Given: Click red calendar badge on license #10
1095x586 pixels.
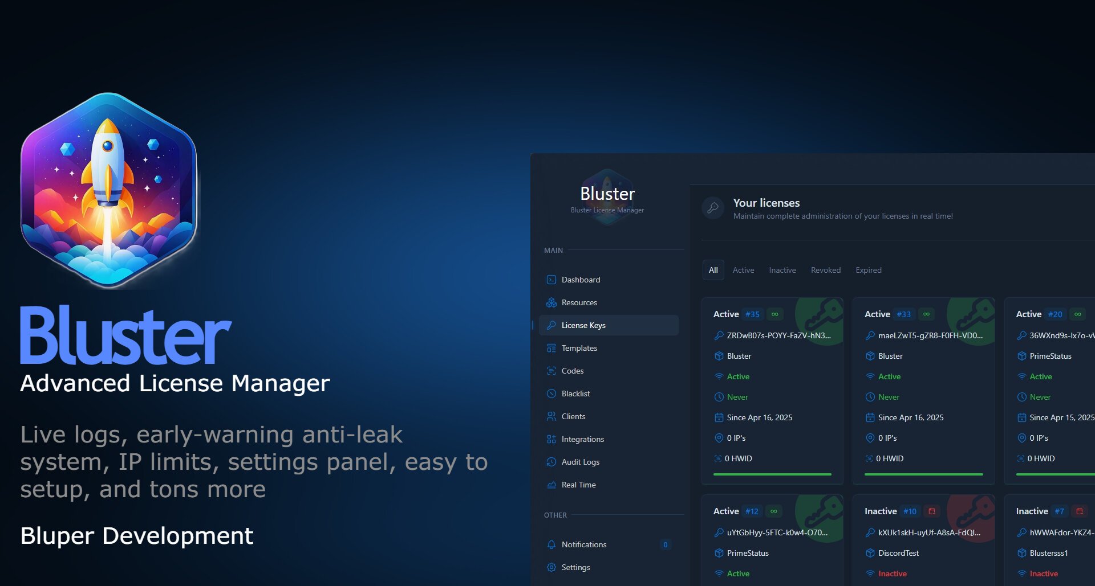Looking at the screenshot, I should (x=932, y=511).
